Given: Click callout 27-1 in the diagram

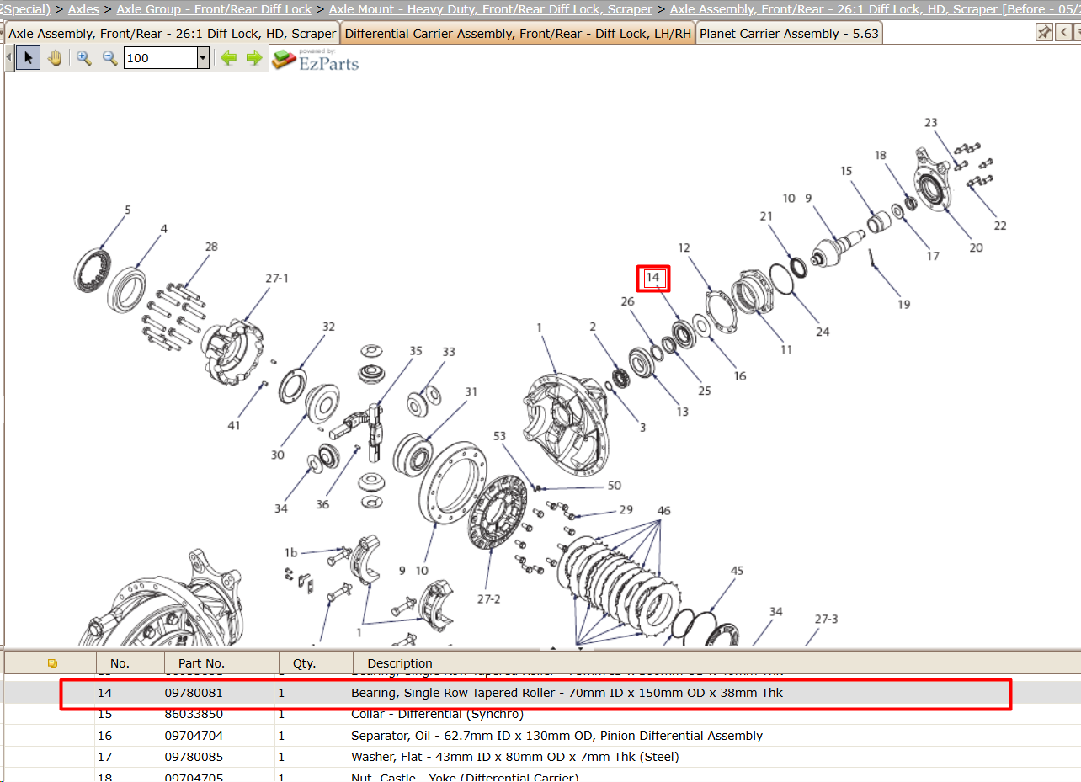Looking at the screenshot, I should [277, 278].
